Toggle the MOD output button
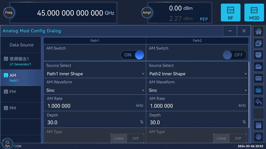Screen dimensions: 266x149 click(x=254, y=13)
